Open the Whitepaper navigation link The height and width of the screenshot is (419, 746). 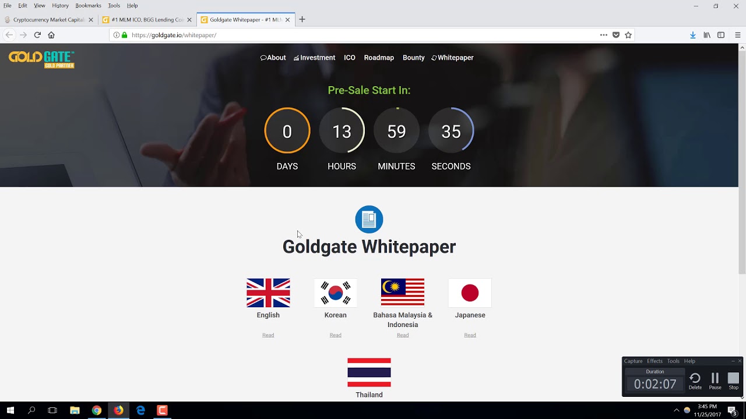tap(452, 58)
